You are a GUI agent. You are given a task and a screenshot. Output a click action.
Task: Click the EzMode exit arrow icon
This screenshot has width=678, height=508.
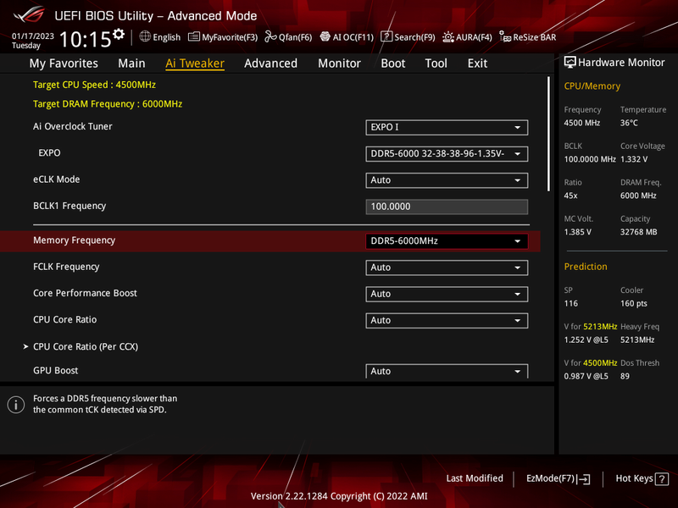click(x=584, y=479)
